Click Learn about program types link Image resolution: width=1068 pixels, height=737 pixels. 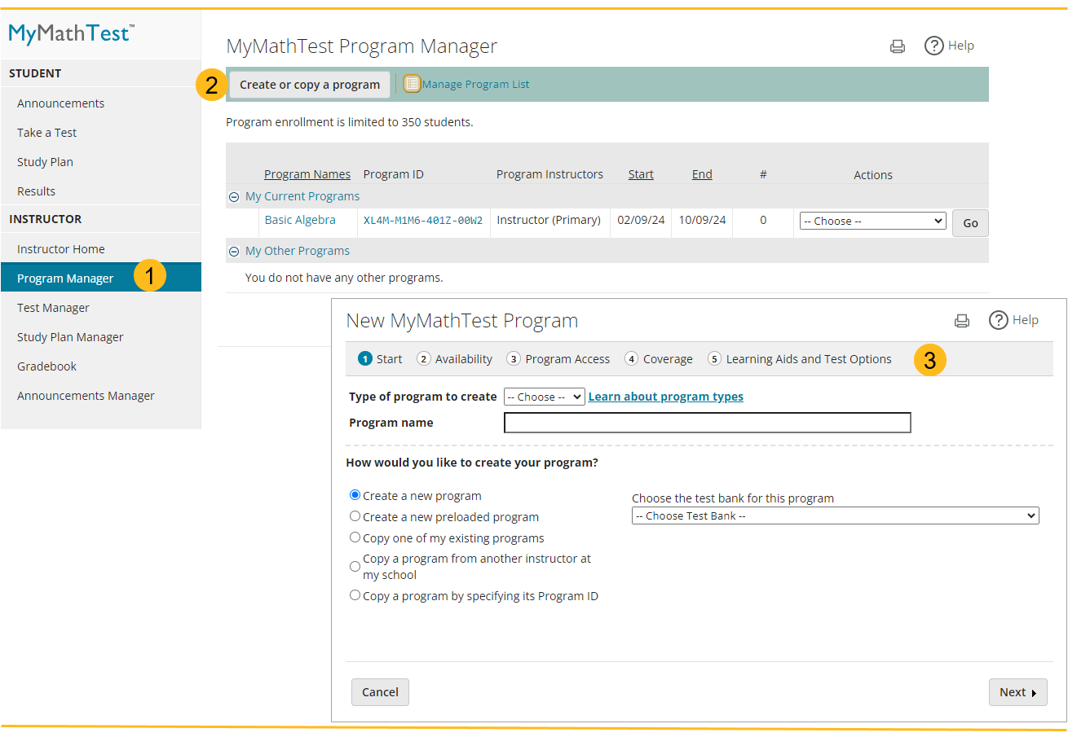click(x=666, y=397)
